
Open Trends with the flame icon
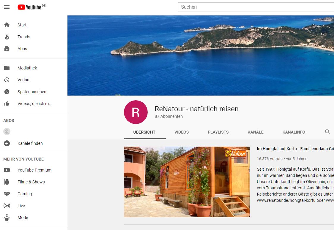7,37
